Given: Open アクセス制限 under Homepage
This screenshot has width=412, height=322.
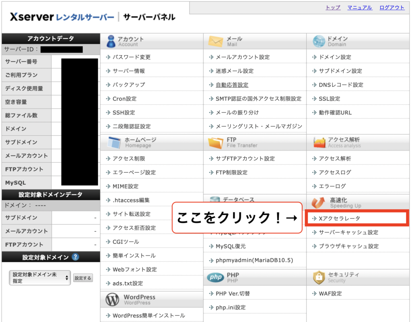Looking at the screenshot, I should [129, 159].
